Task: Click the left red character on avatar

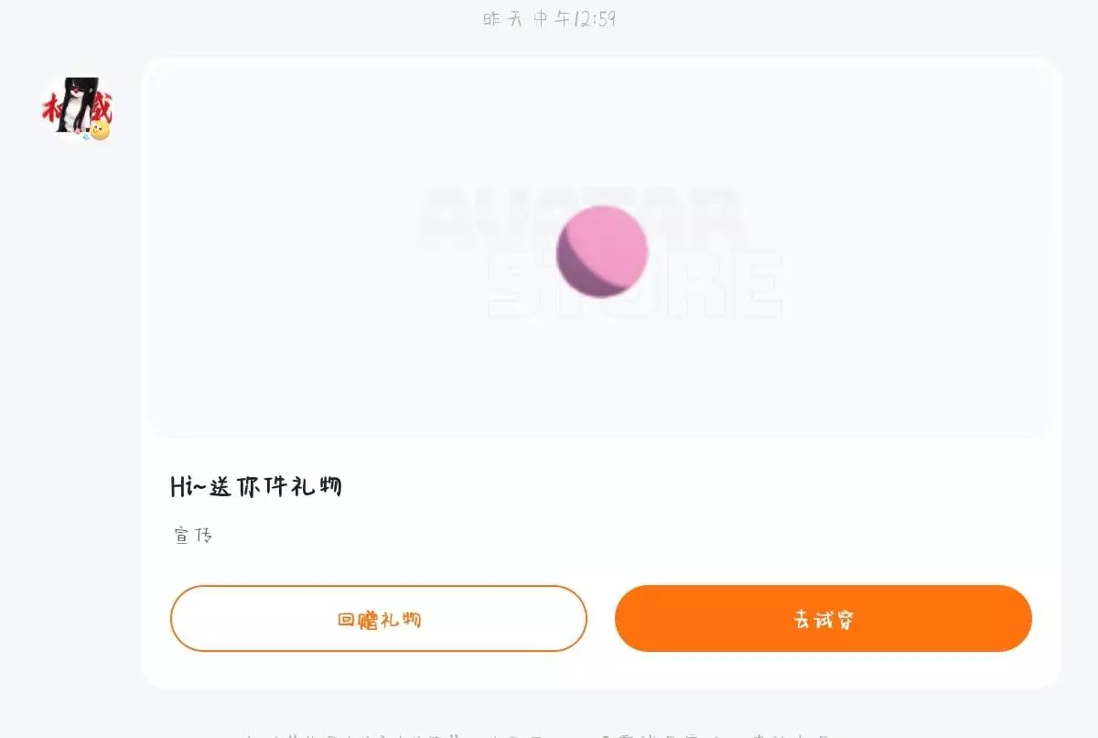Action: pos(51,108)
